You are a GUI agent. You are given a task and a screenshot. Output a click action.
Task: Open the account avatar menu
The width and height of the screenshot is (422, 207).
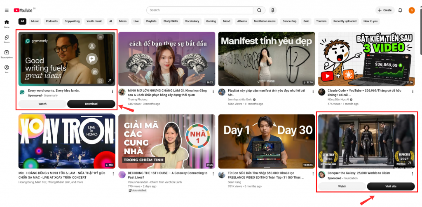point(412,10)
